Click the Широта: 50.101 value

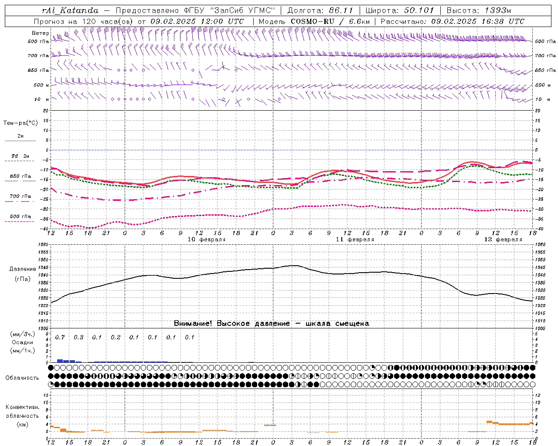pyautogui.click(x=400, y=10)
